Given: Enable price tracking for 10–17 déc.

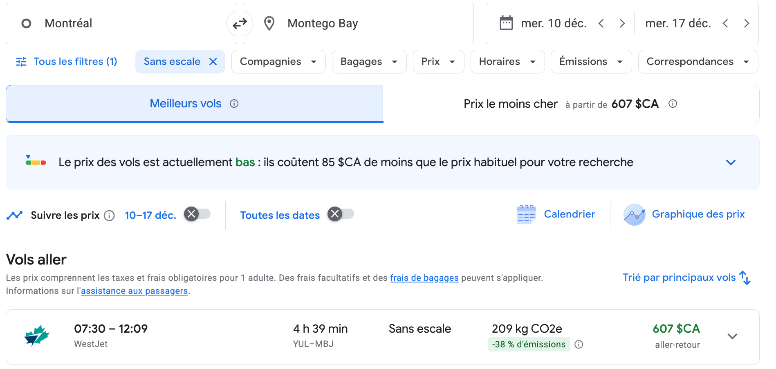Looking at the screenshot, I should coord(197,214).
